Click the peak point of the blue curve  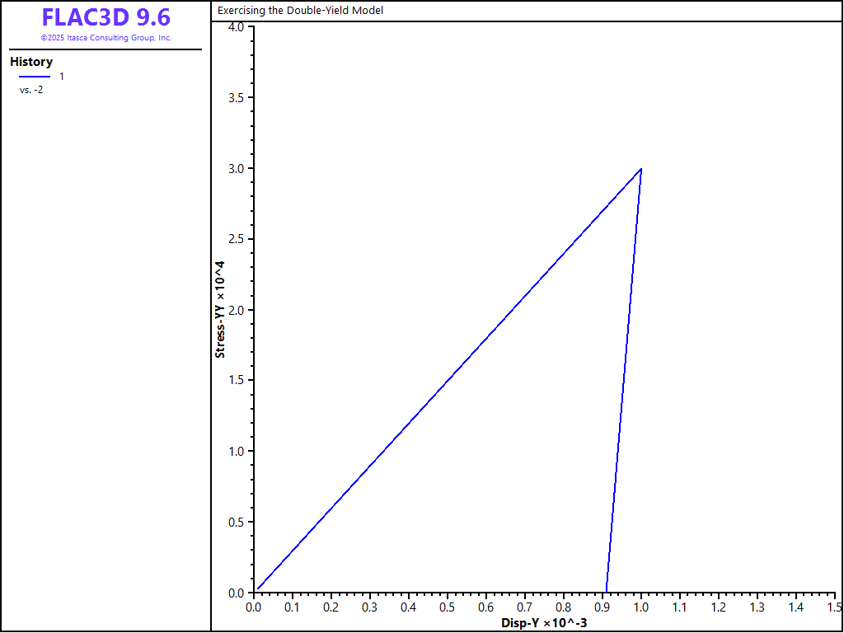coord(640,169)
